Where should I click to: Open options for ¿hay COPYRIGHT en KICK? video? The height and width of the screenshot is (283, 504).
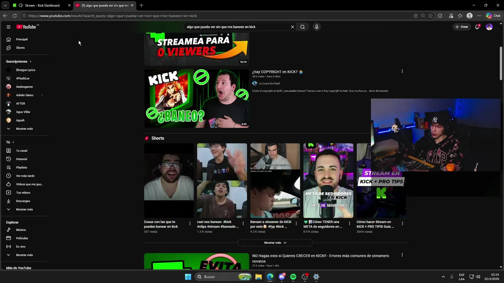402,71
